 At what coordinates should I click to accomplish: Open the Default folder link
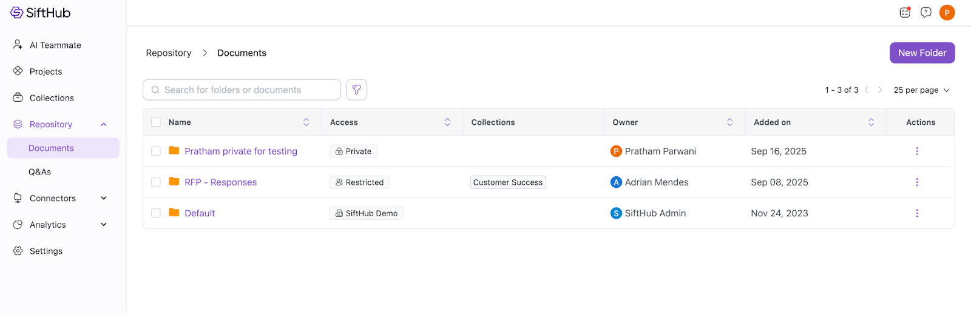200,213
